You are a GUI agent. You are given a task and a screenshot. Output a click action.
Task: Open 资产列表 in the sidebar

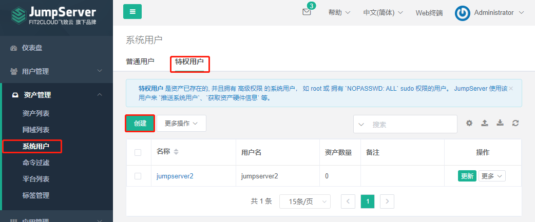36,113
